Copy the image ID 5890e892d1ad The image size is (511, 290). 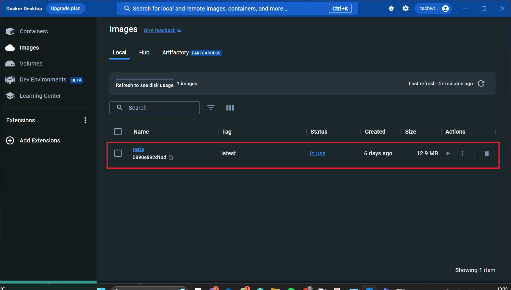point(171,157)
